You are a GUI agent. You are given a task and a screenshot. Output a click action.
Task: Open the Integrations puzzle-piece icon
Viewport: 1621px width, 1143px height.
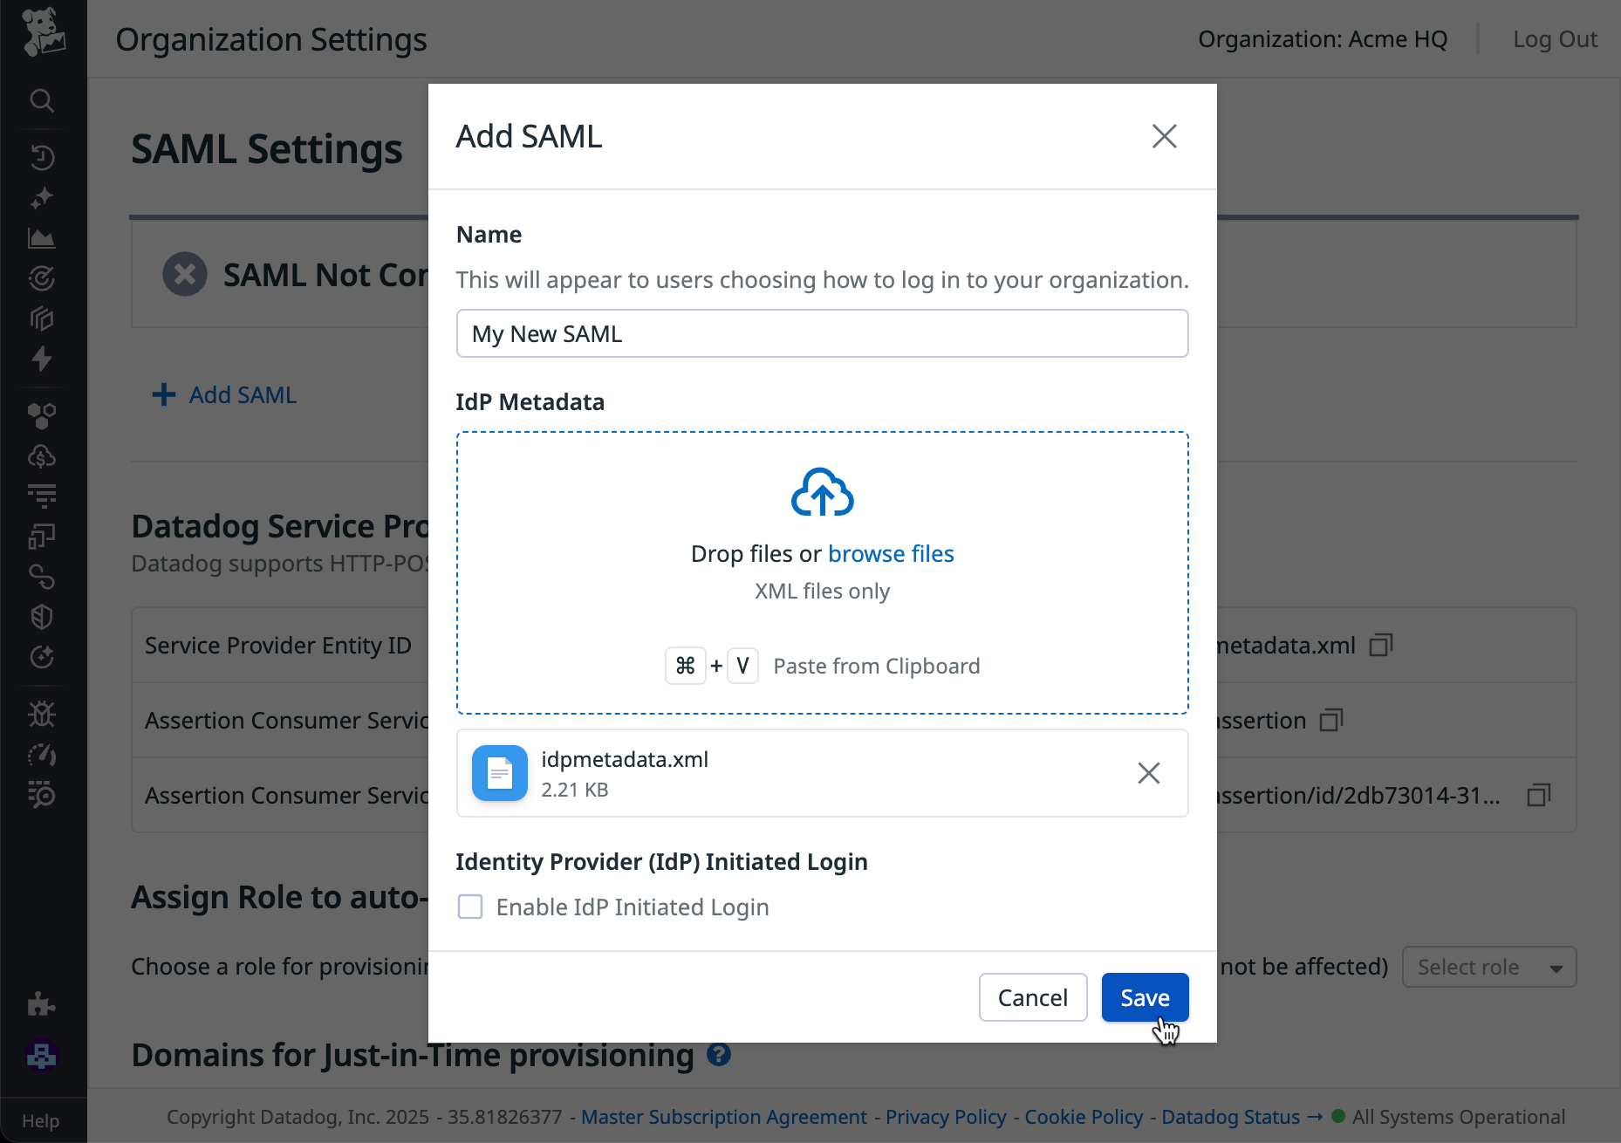(x=41, y=1004)
